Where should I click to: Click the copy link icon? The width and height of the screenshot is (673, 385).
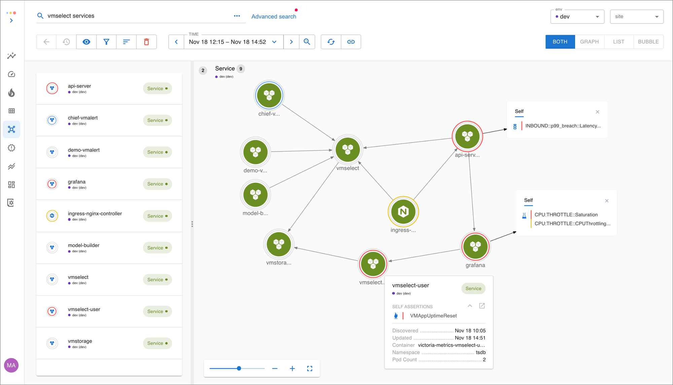(351, 42)
